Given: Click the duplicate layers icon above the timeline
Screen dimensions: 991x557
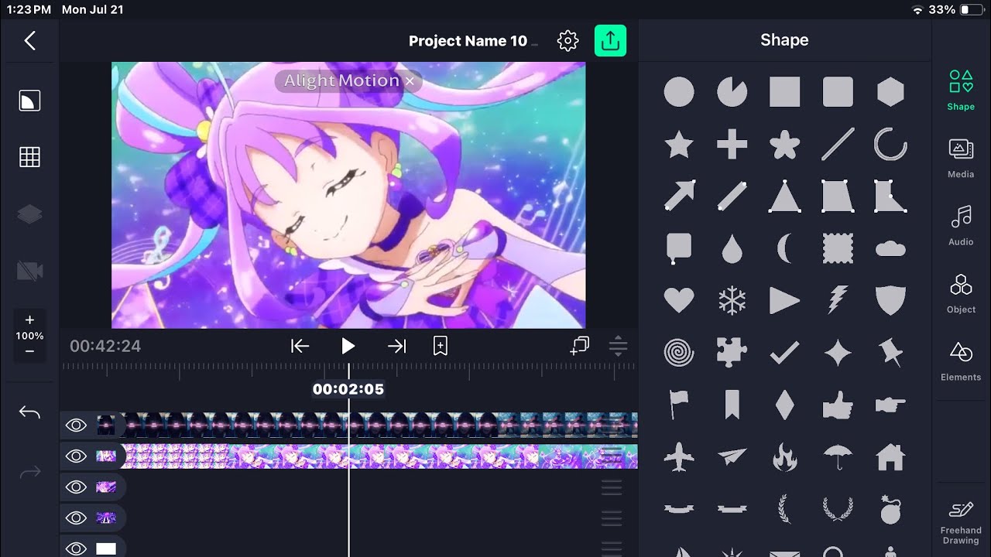Looking at the screenshot, I should point(579,346).
